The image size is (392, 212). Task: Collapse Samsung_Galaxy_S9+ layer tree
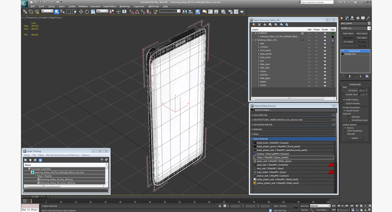pos(253,40)
